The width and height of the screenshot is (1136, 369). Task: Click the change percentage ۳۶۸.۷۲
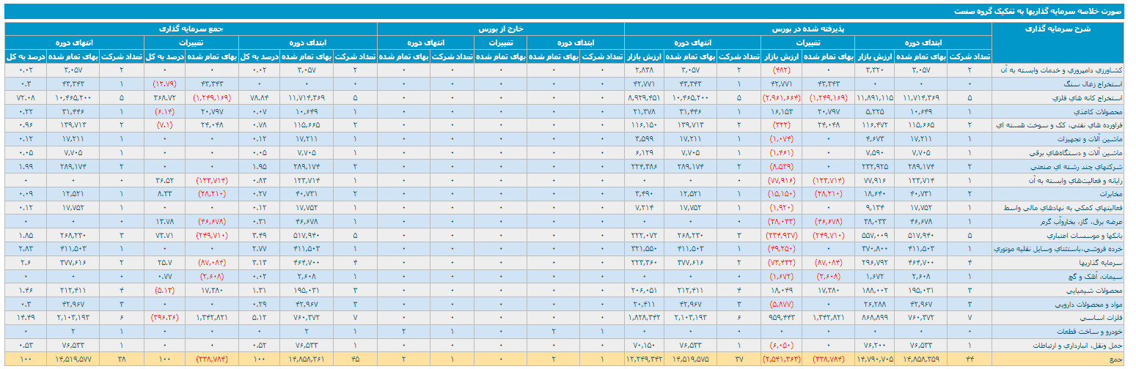[164, 97]
